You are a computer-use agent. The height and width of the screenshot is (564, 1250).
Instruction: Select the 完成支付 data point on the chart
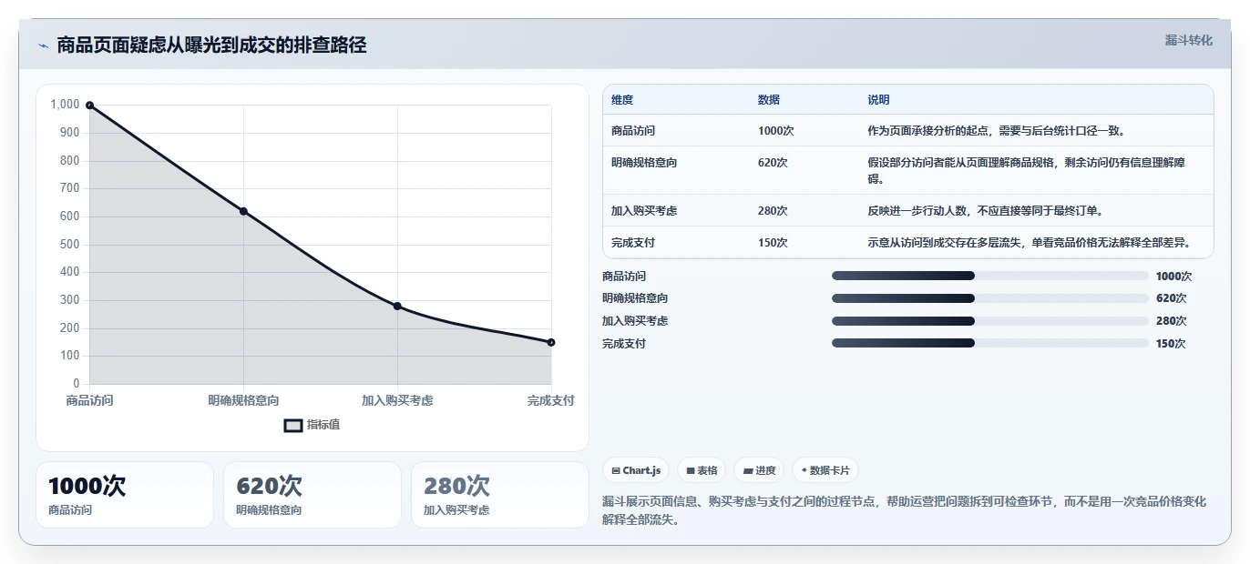pyautogui.click(x=551, y=342)
